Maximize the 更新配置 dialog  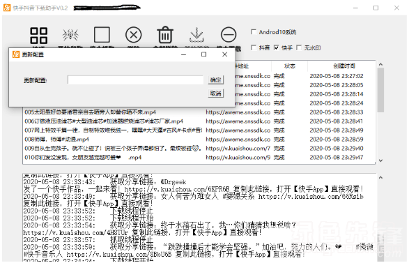203,54
